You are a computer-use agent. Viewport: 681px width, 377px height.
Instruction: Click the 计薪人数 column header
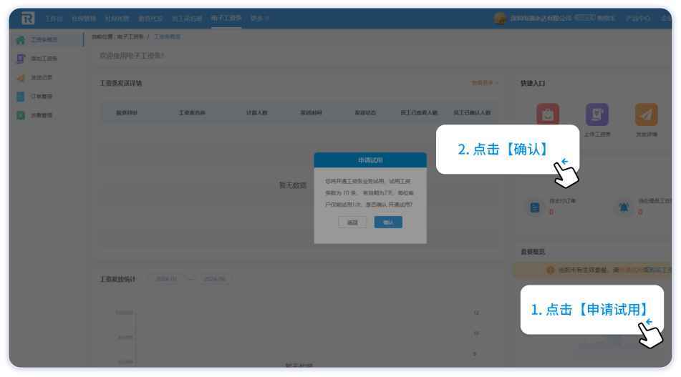coord(257,113)
